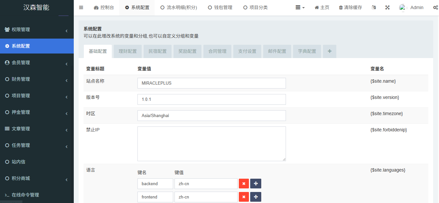Add a new tab with the plus button

click(x=329, y=51)
